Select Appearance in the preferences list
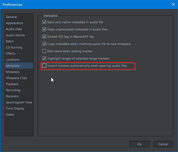Image resolution: width=178 pixels, height=152 pixels. click(14, 23)
